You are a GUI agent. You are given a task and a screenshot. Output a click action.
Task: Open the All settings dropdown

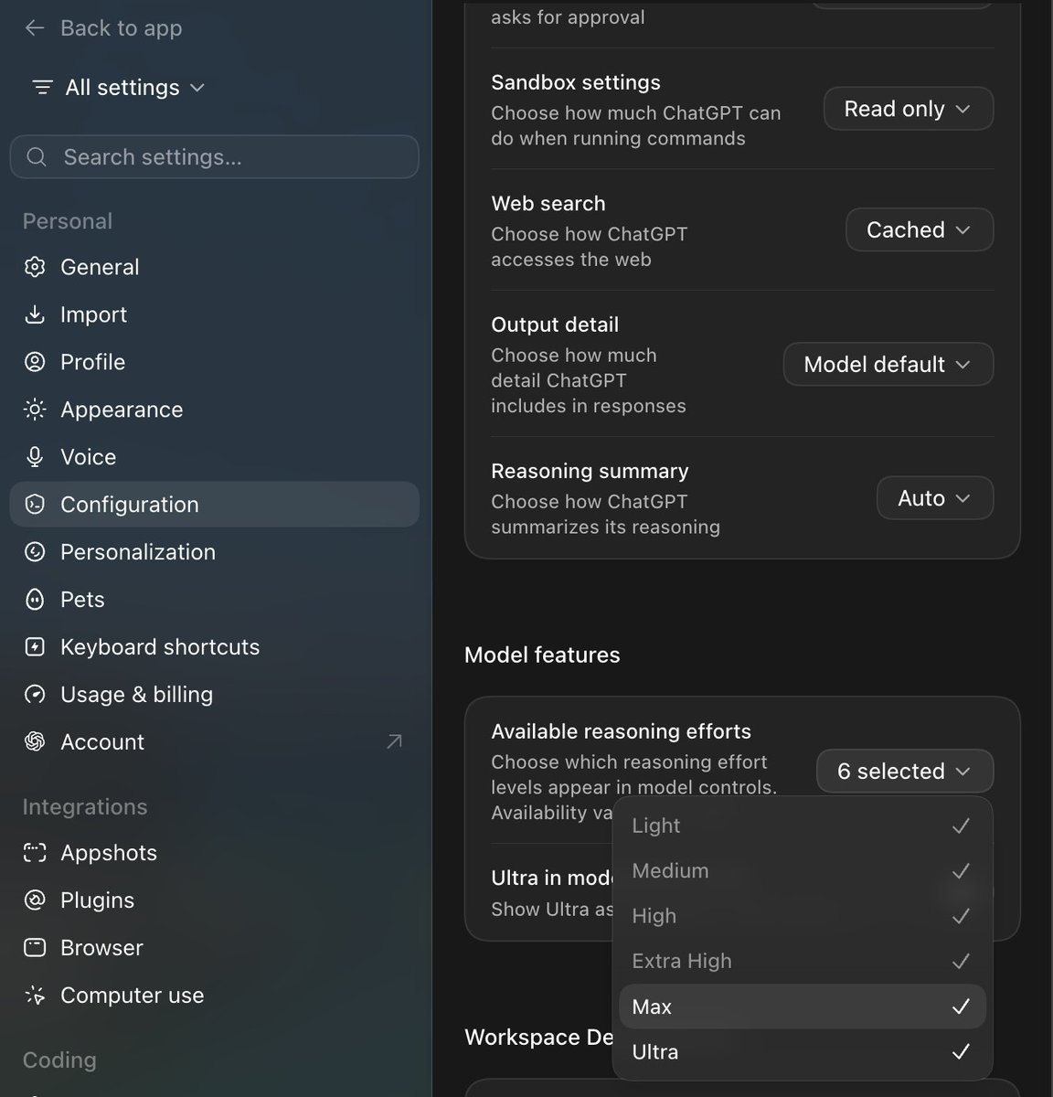click(119, 88)
